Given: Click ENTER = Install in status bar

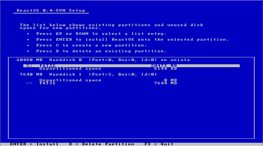Looking at the screenshot, I should click(34, 144).
